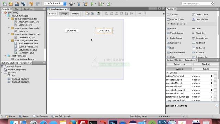Image resolution: width=220 pixels, height=124 pixels.
Task: Collapse the JavaSwing project node
Action: [x=2, y=12]
